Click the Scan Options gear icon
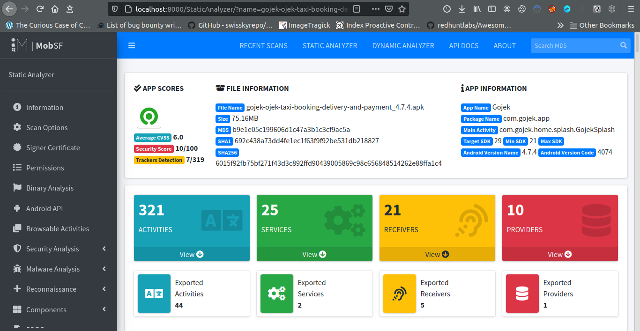This screenshot has width=640, height=331. 17,127
